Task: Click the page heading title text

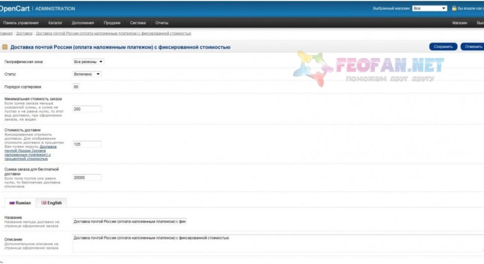Action: [x=120, y=47]
